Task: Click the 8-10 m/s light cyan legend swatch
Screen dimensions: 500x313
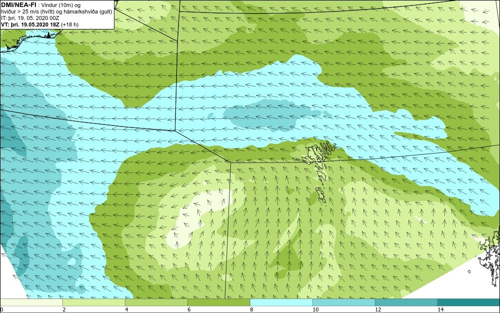Action: pyautogui.click(x=281, y=302)
